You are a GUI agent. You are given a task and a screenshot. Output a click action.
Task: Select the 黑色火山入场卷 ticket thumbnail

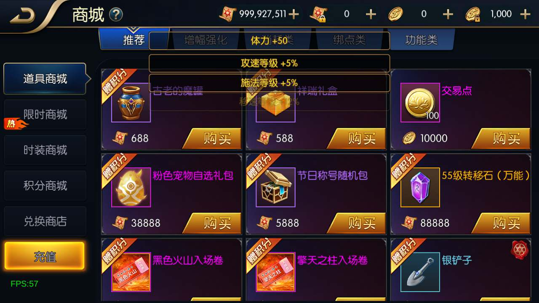point(131,272)
